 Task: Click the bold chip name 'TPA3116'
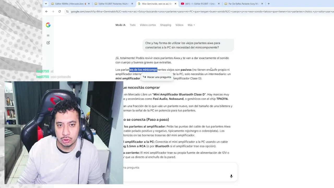tap(222, 99)
